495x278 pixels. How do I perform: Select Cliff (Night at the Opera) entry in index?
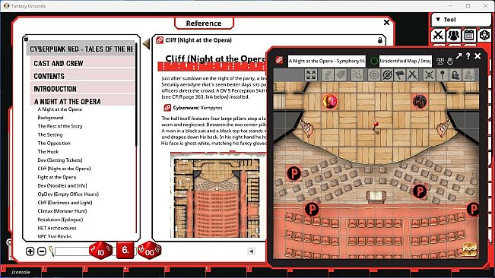point(64,169)
